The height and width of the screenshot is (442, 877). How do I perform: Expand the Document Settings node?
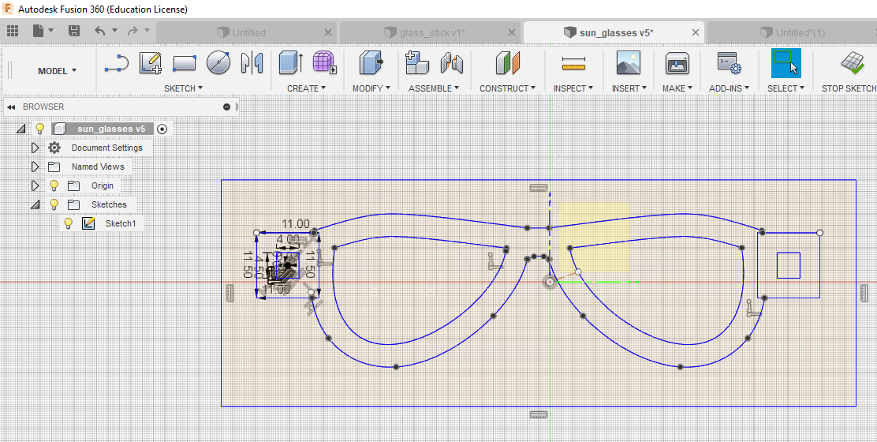pos(35,148)
